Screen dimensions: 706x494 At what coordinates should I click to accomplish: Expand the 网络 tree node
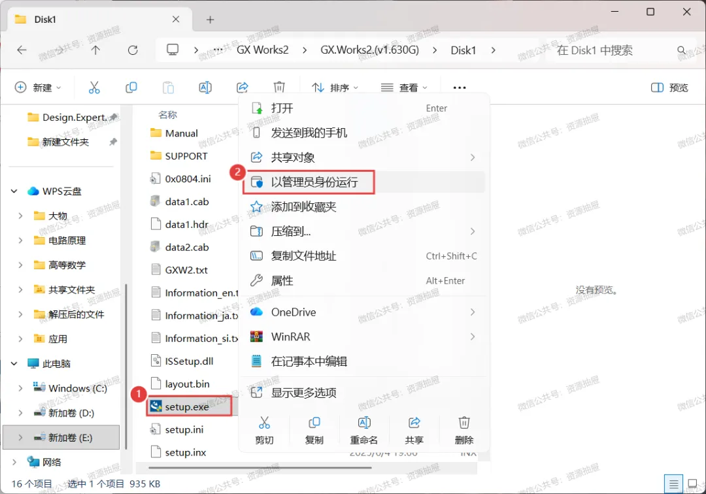[x=14, y=462]
